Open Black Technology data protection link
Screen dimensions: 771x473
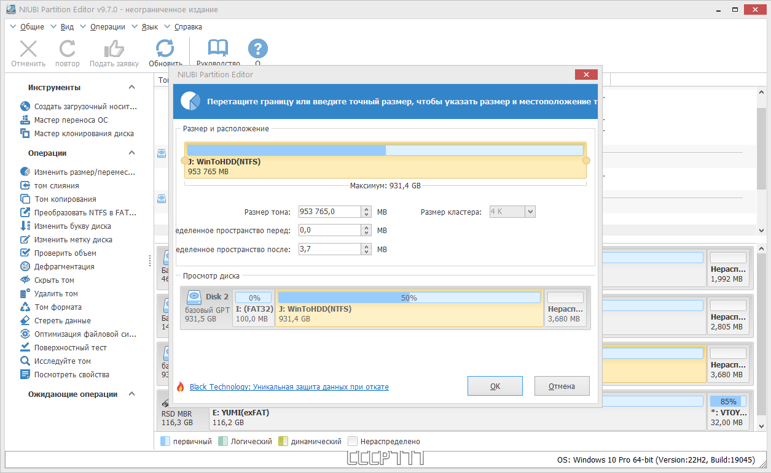point(289,387)
